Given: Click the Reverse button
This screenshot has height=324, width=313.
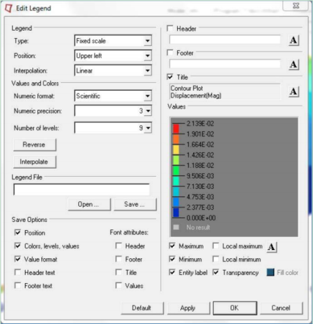Looking at the screenshot, I should (34, 145).
